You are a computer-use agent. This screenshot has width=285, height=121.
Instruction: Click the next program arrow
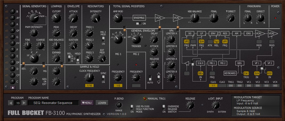(x=24, y=103)
